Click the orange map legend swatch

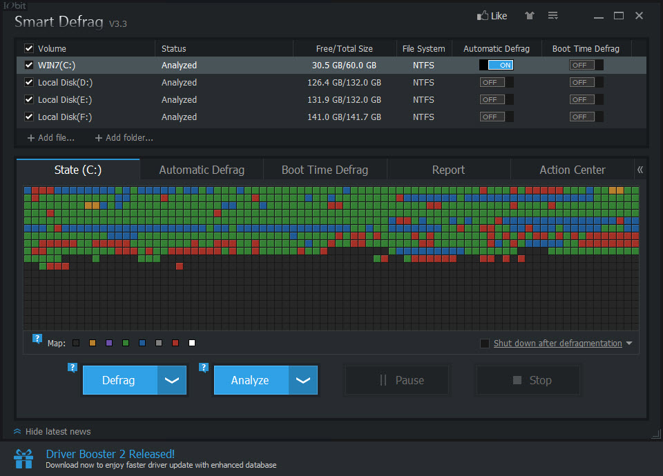(93, 343)
